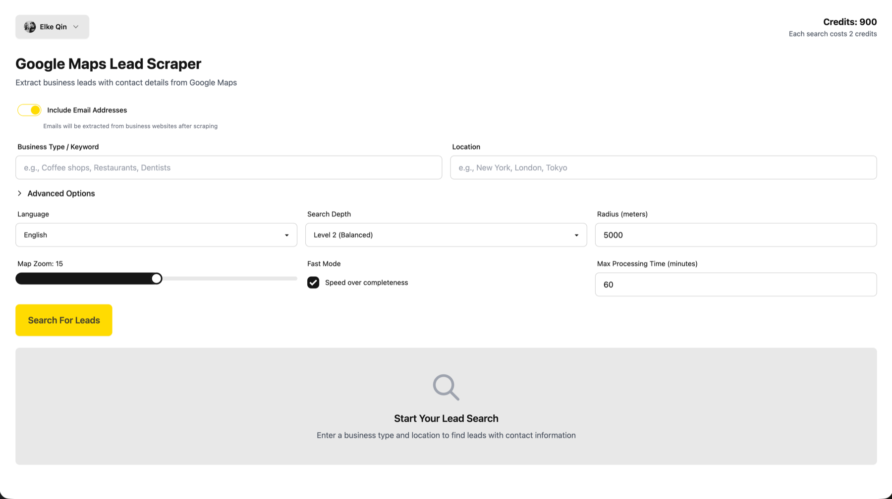This screenshot has width=892, height=499.
Task: Click 'Each search costs 2 credits' text
Action: coord(833,34)
